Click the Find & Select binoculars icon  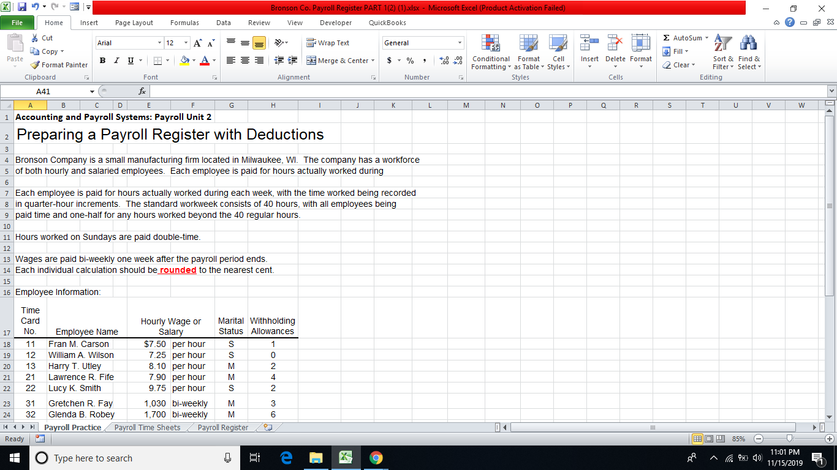coord(748,49)
